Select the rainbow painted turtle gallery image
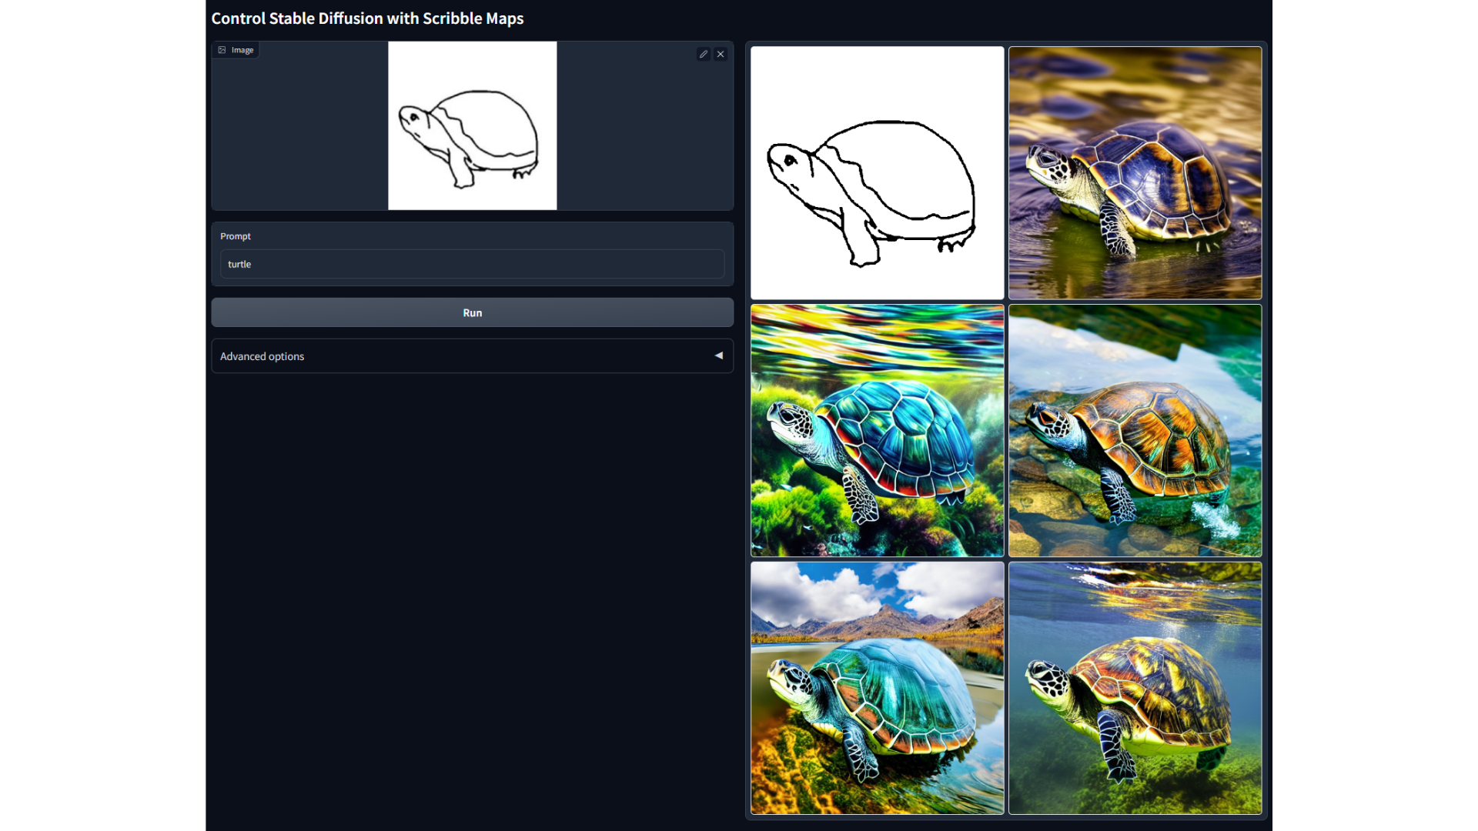Image resolution: width=1478 pixels, height=831 pixels. pyautogui.click(x=877, y=430)
